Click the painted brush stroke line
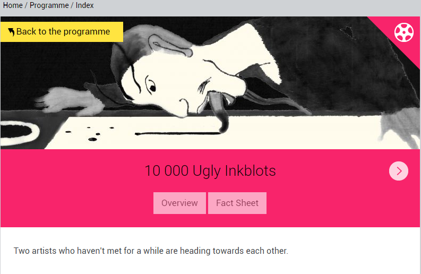This screenshot has height=274, width=421. click(x=177, y=133)
